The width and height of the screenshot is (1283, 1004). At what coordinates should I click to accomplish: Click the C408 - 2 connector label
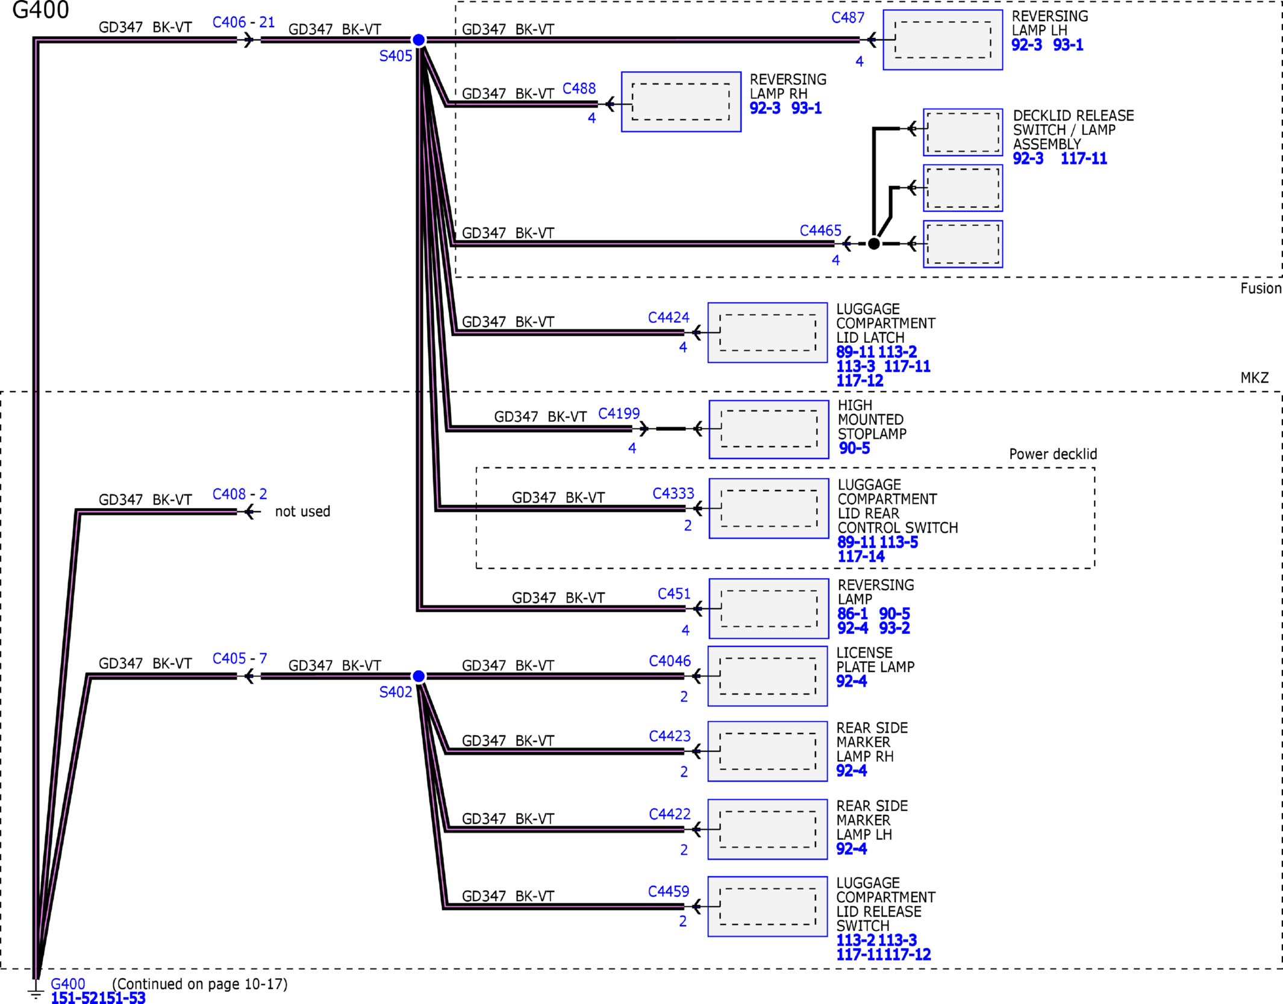tap(239, 494)
